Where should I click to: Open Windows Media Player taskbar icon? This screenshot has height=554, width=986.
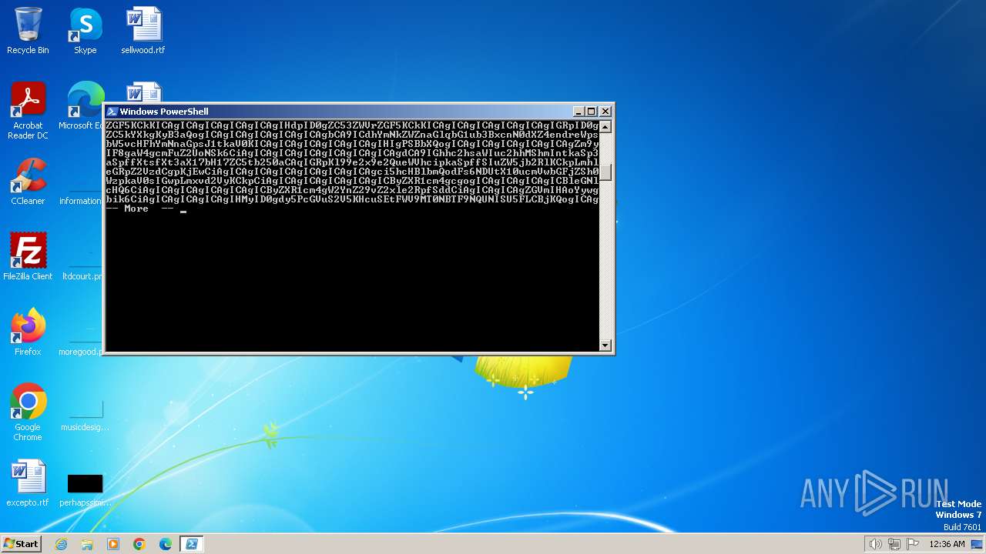[113, 544]
